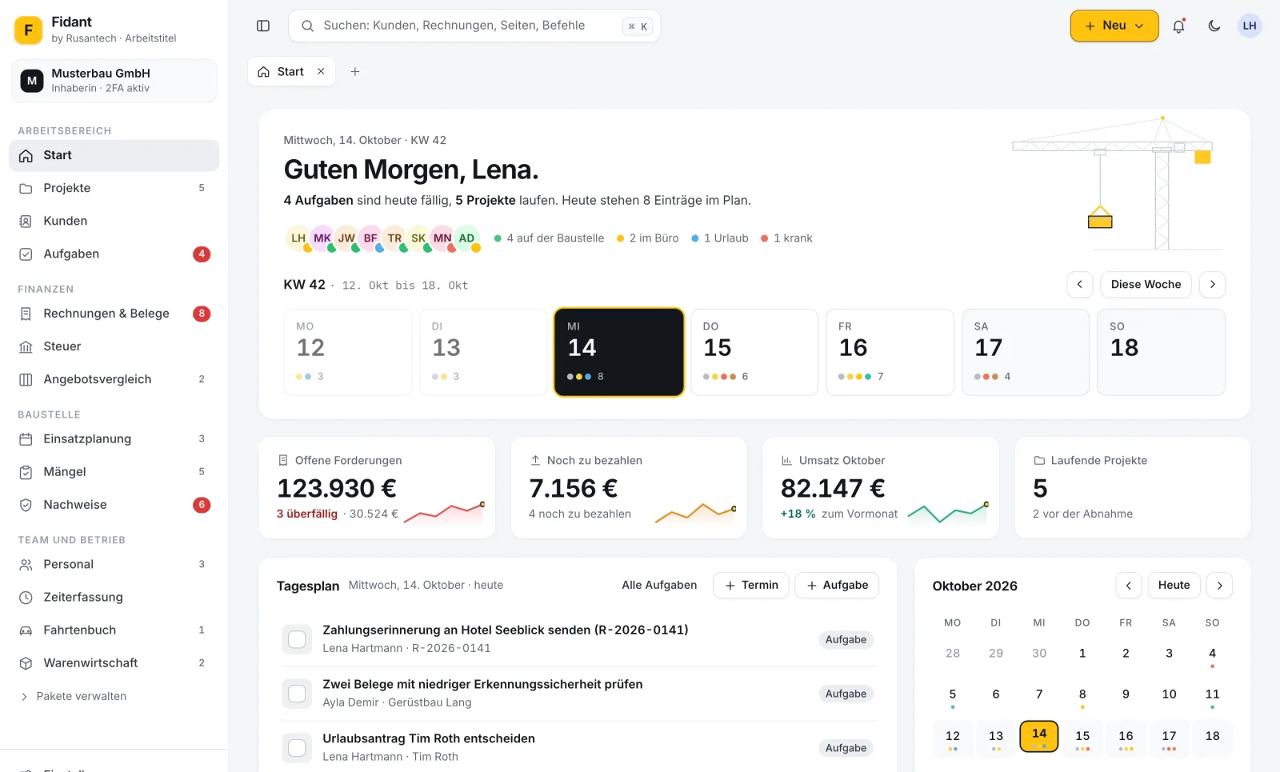Viewport: 1280px width, 772px height.
Task: Open the Neu dropdown button
Action: click(x=1114, y=26)
